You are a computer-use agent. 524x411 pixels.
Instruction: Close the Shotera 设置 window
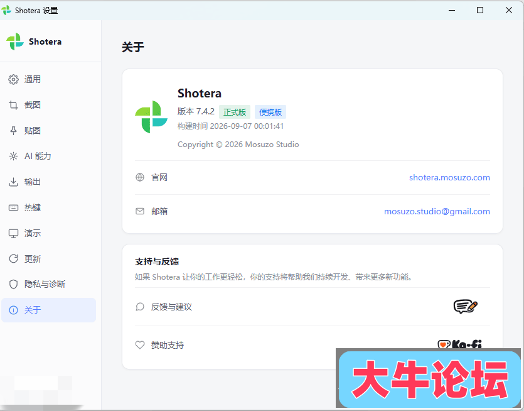(509, 11)
